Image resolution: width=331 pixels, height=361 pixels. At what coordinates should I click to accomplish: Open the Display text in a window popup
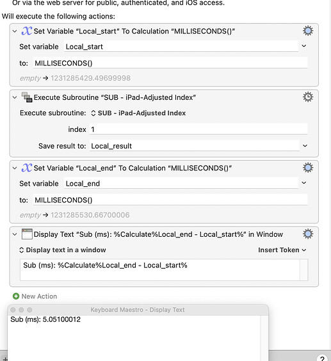pyautogui.click(x=62, y=250)
